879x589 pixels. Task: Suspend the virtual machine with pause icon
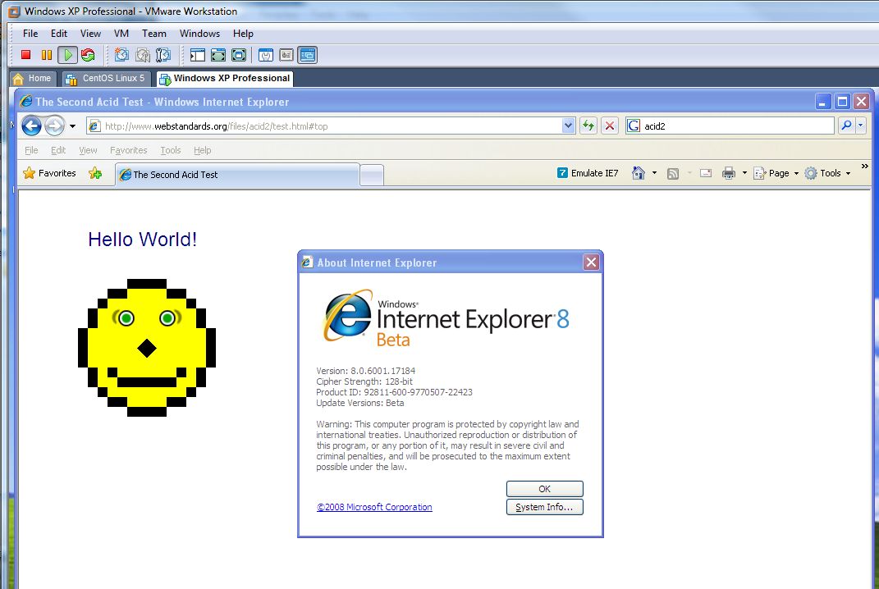pos(47,55)
